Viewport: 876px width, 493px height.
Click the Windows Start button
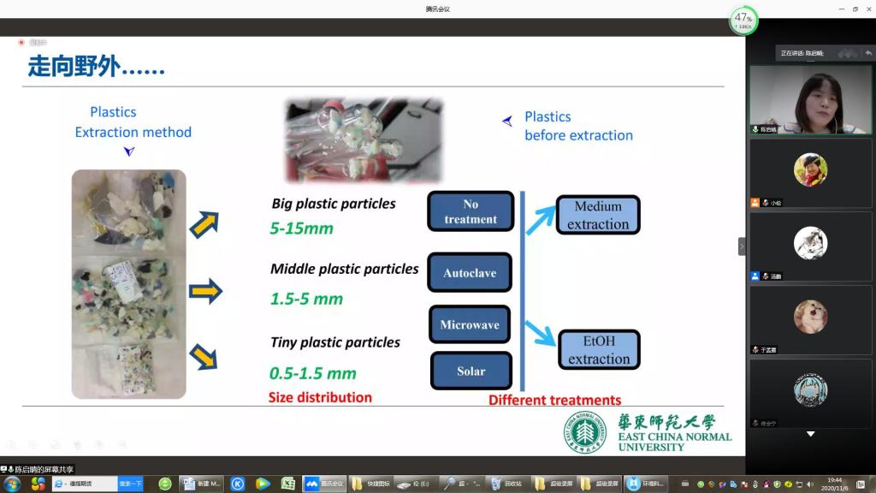[x=13, y=484]
